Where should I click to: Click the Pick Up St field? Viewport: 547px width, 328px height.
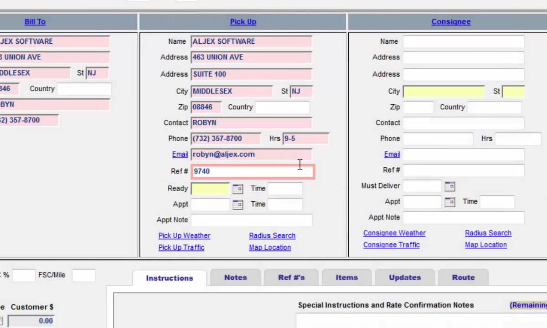(x=301, y=91)
